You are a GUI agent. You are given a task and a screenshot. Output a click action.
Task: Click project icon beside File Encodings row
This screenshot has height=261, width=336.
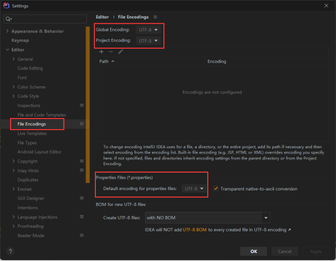82,124
